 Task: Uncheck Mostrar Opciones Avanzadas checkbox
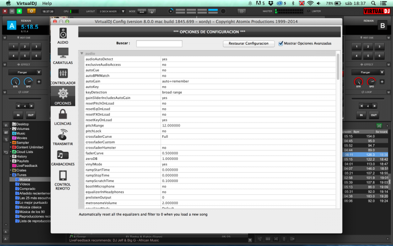(281, 43)
